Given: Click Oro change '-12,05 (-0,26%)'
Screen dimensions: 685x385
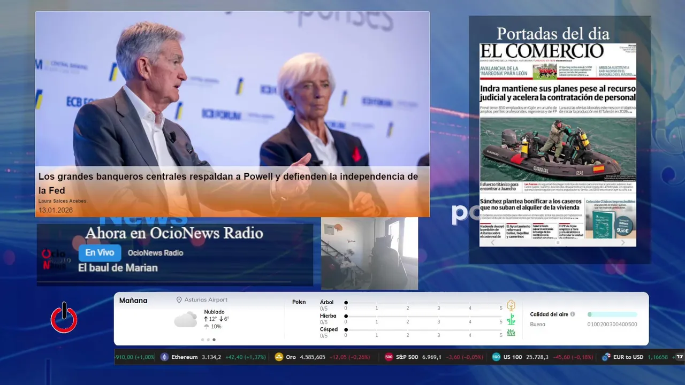Looking at the screenshot, I should 349,357.
